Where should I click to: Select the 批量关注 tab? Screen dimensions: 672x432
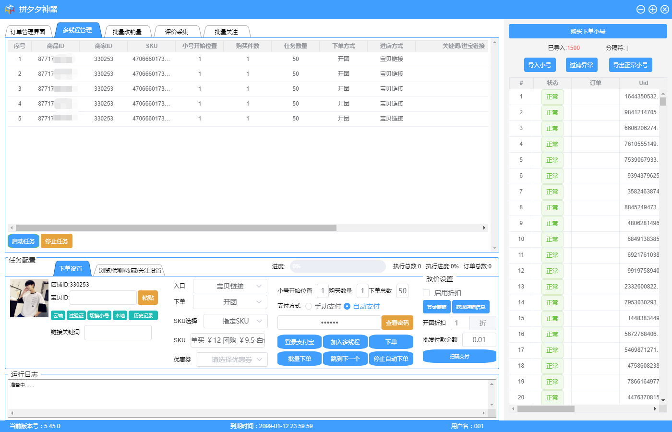(226, 32)
